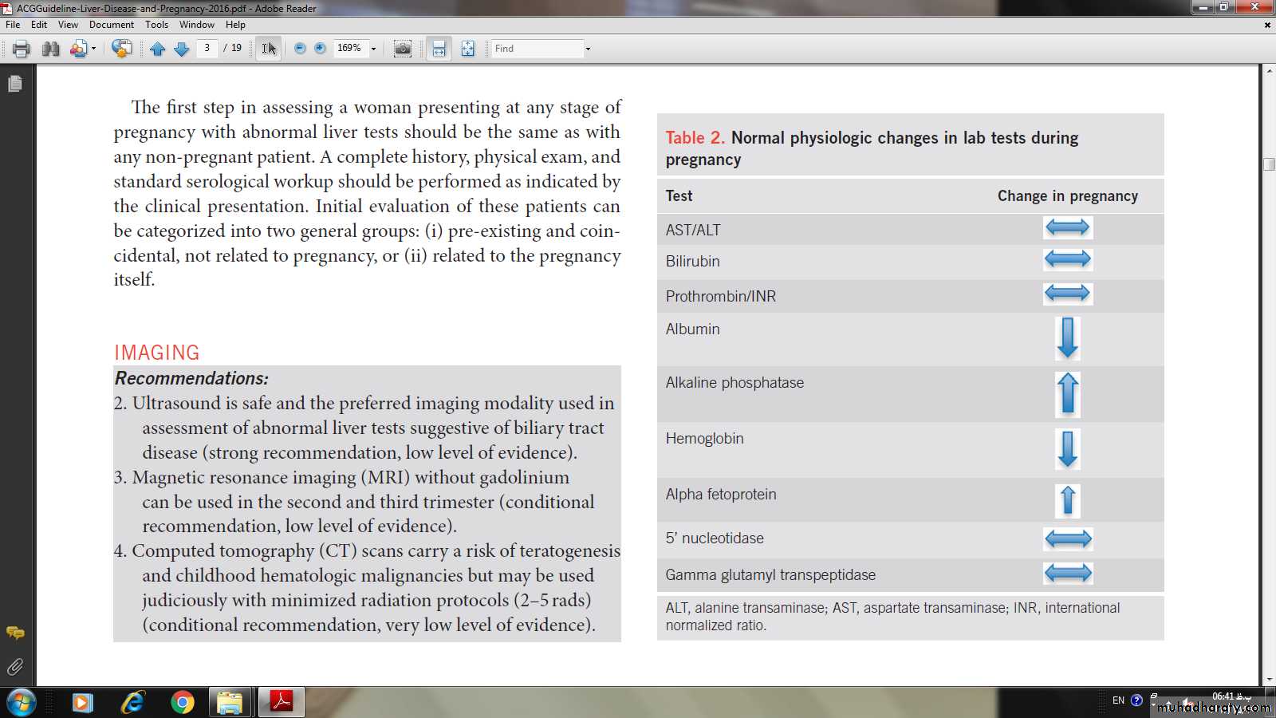Screen dimensions: 1276x718
Task: Click the page number field
Action: pos(207,48)
